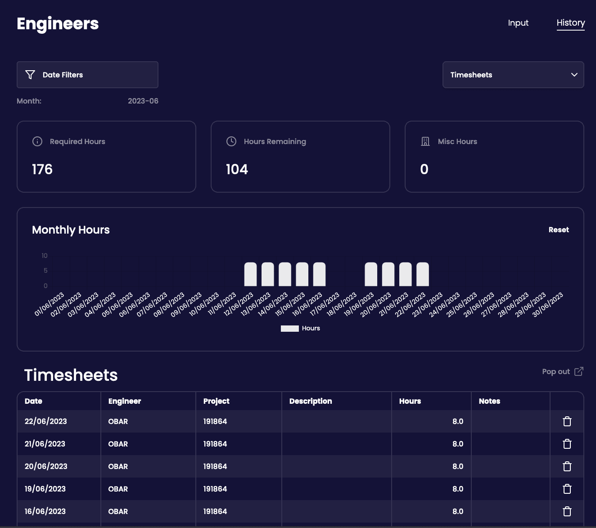Toggle the Hours legend in chart
The height and width of the screenshot is (528, 596).
click(x=300, y=329)
